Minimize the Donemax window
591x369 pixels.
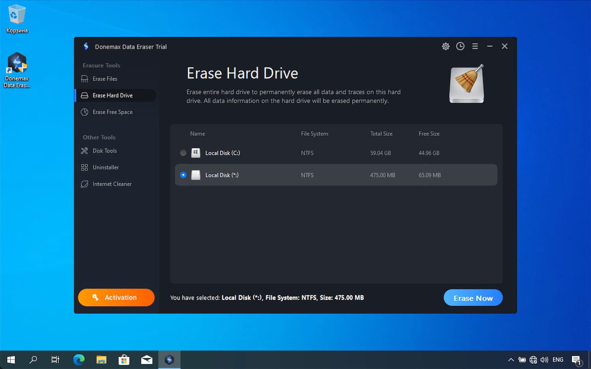[490, 46]
